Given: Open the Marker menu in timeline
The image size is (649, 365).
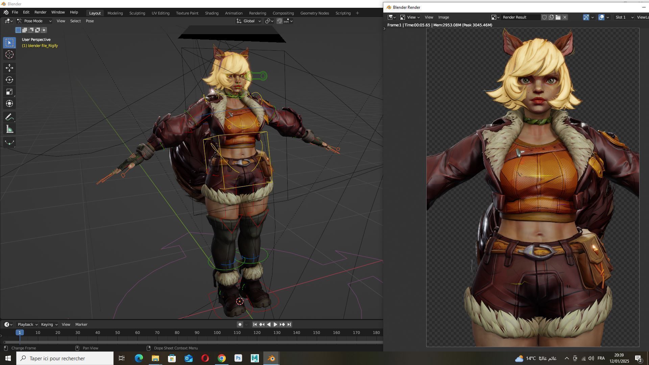Looking at the screenshot, I should 81,324.
